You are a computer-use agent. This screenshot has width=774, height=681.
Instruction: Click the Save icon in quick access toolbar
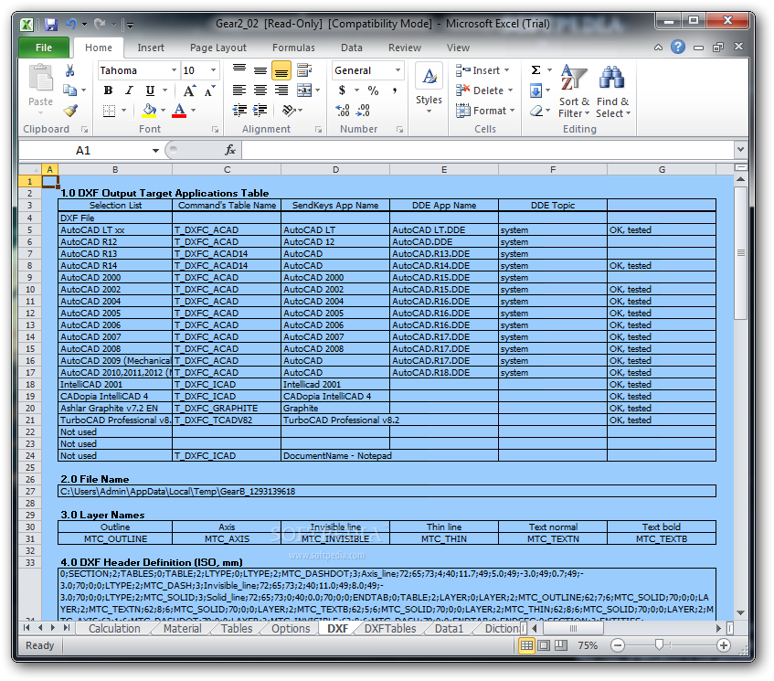click(51, 24)
